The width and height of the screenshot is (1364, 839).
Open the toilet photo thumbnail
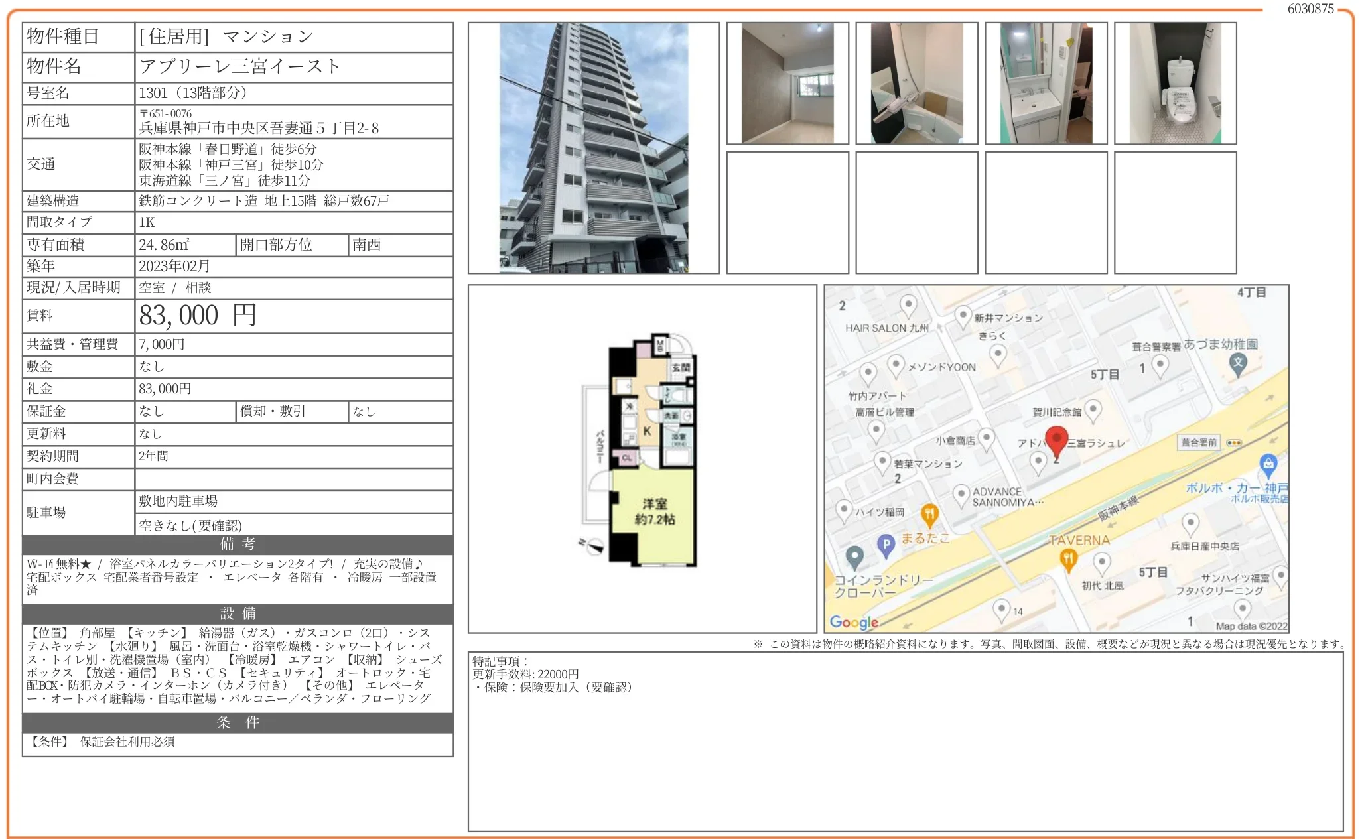[1175, 83]
